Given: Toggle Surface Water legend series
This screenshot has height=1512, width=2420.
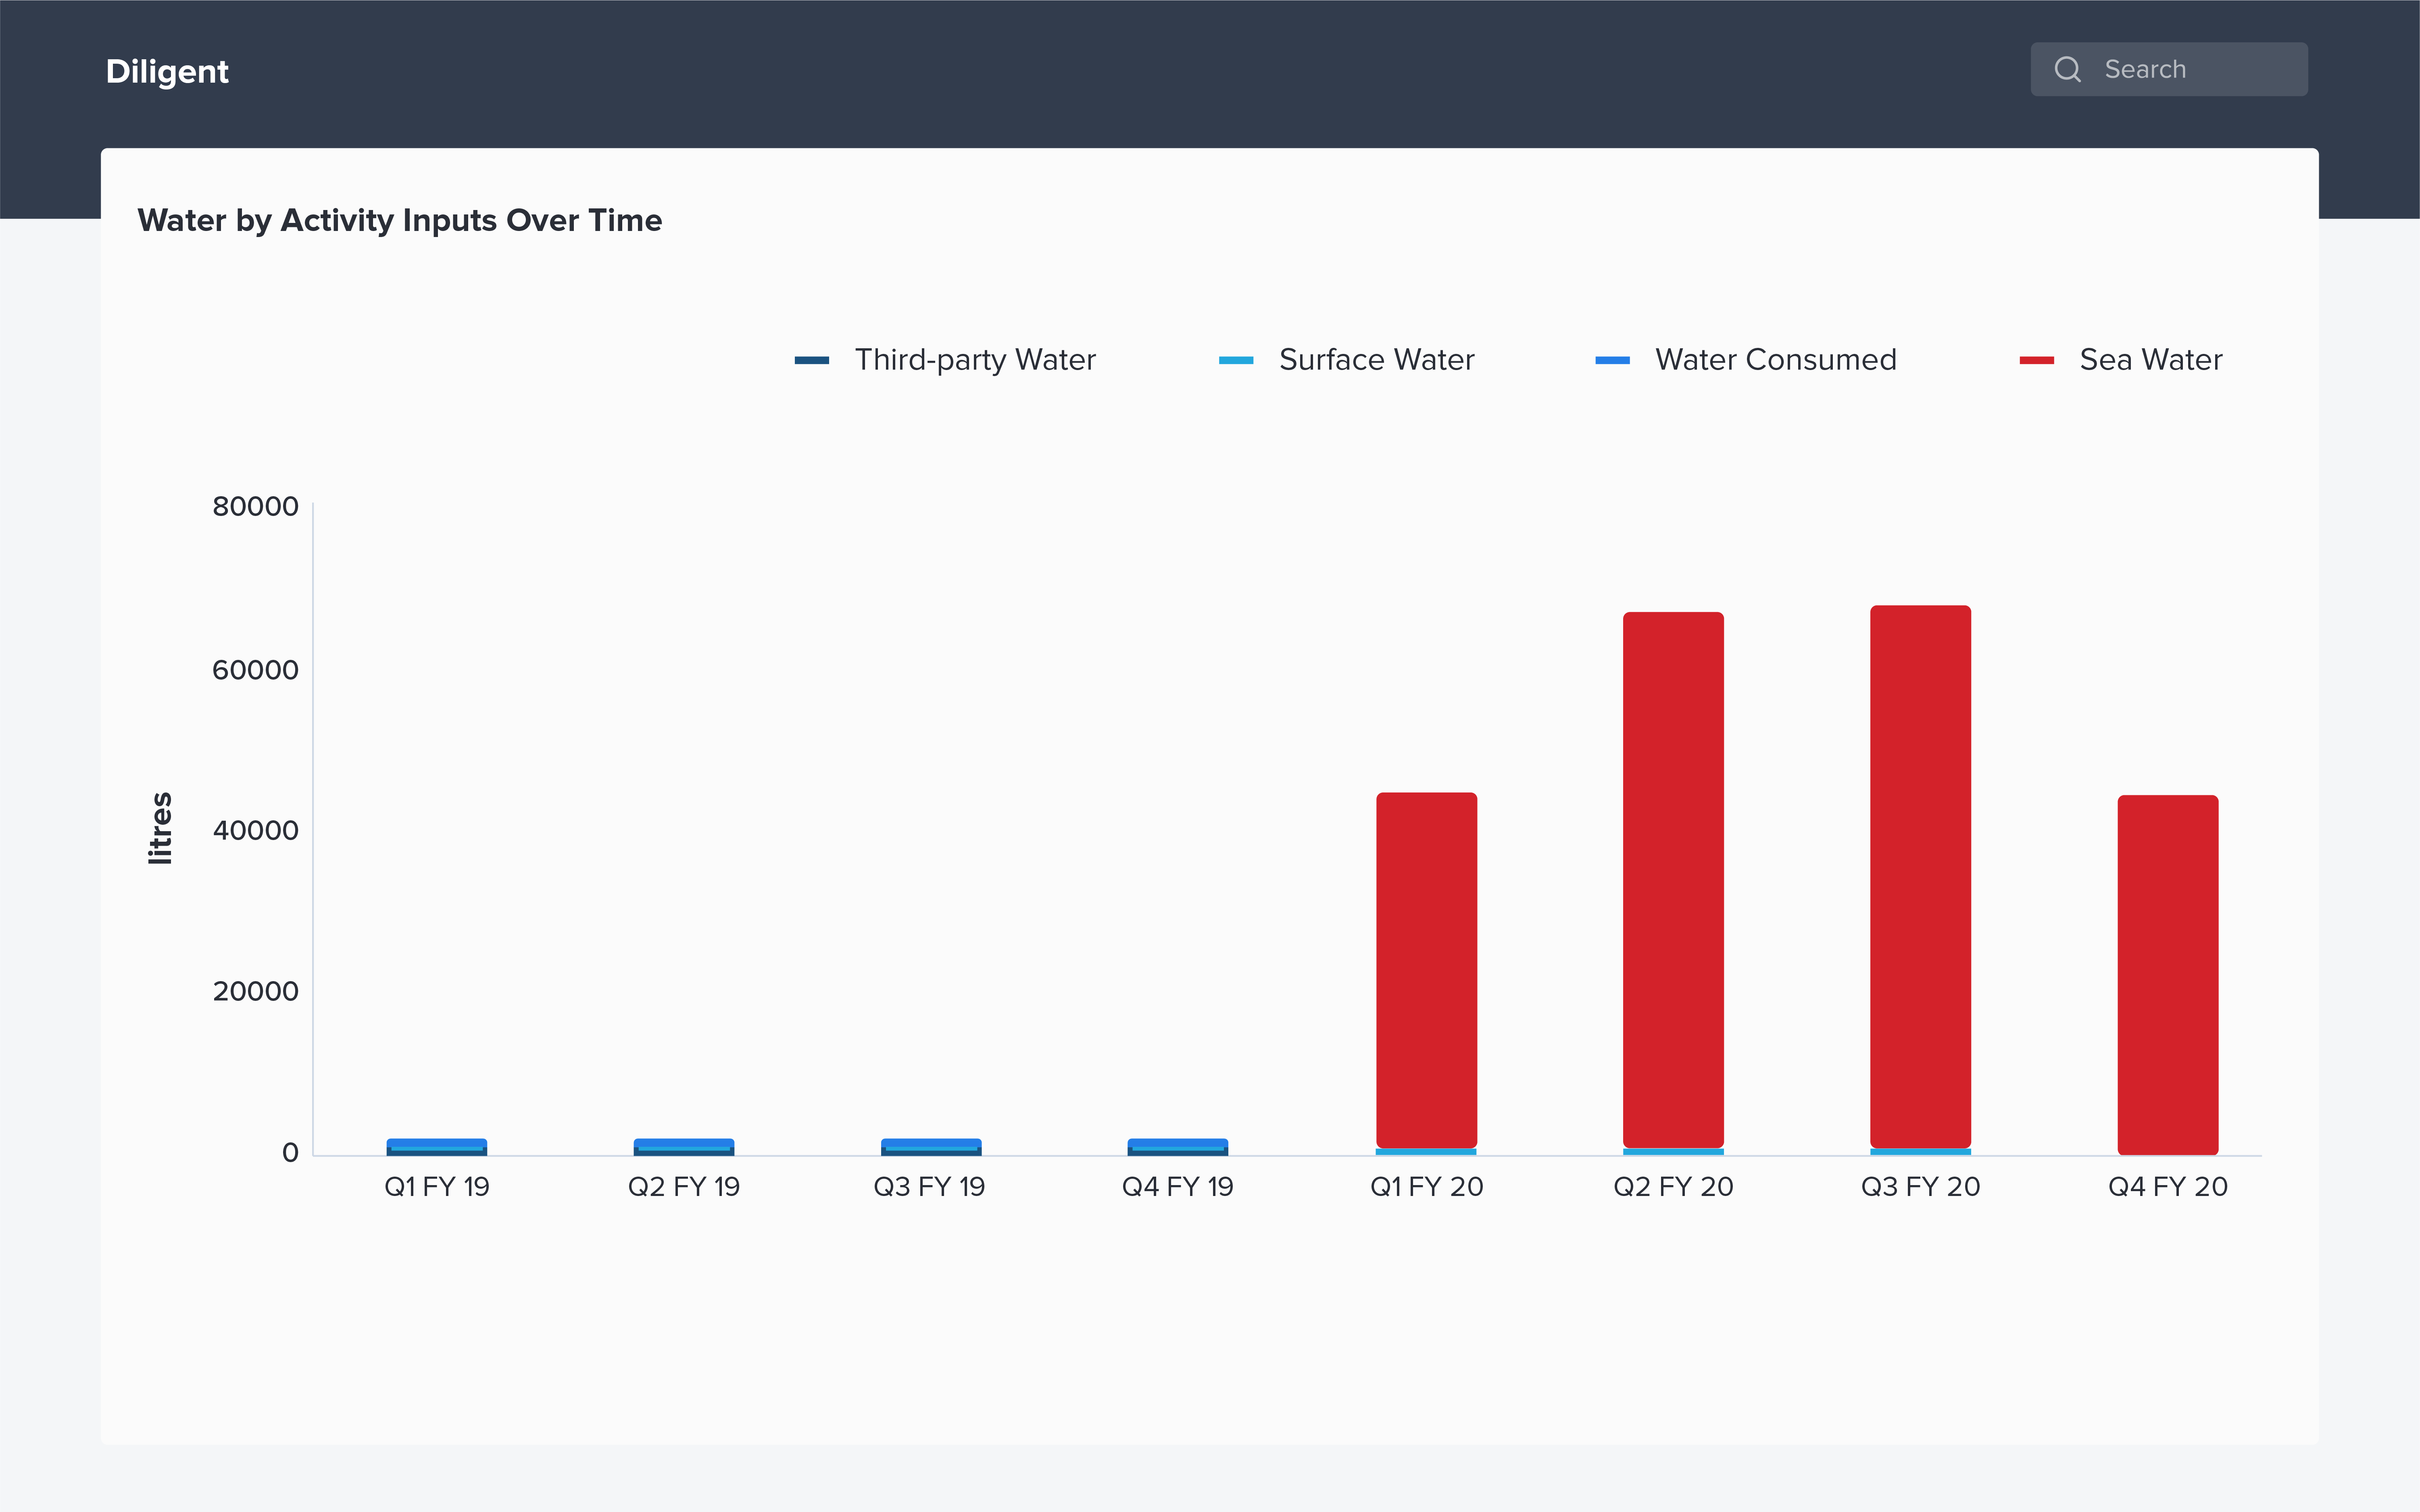Looking at the screenshot, I should pos(1347,359).
